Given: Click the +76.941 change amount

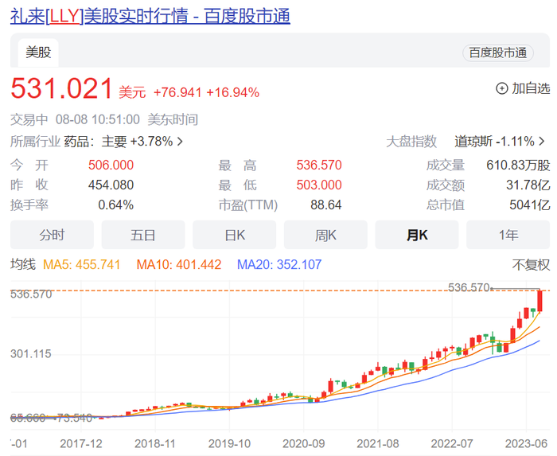Looking at the screenshot, I should click(x=177, y=92).
